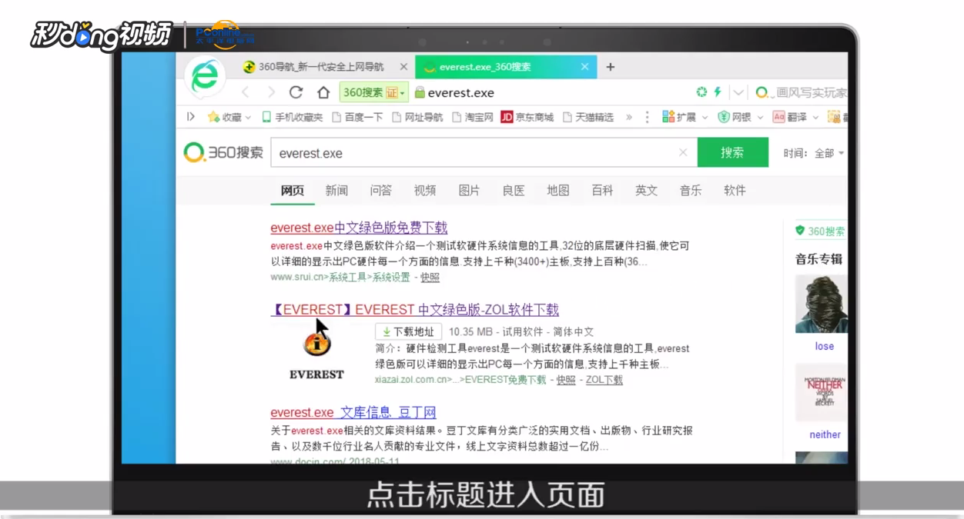Open a new tab with plus button

pos(610,67)
